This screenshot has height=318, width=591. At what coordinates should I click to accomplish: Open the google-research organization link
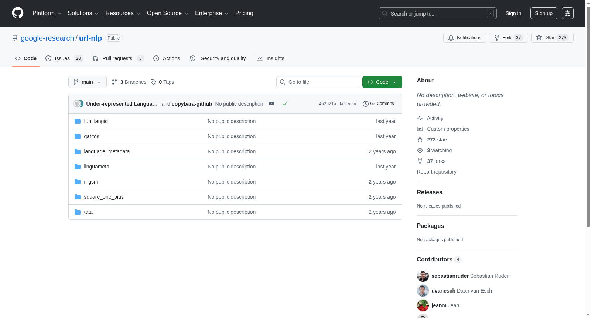(x=47, y=38)
